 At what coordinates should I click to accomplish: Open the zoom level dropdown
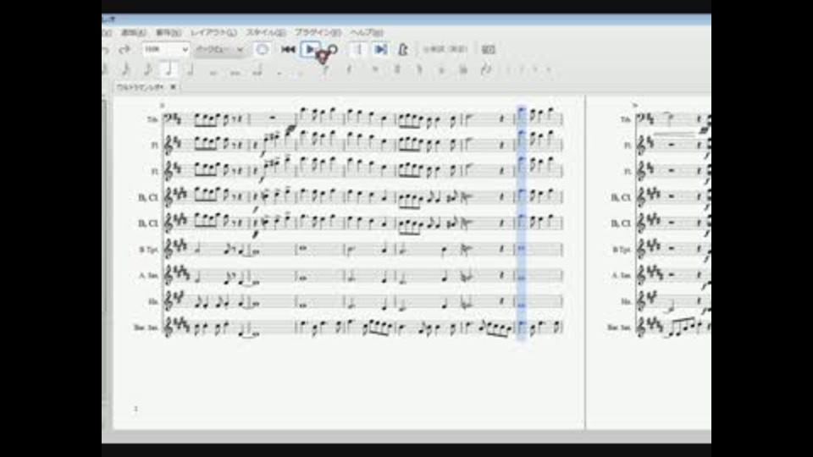pos(165,49)
